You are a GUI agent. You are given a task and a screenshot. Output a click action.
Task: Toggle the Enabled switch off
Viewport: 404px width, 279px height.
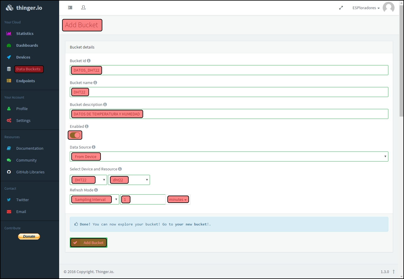tap(75, 135)
